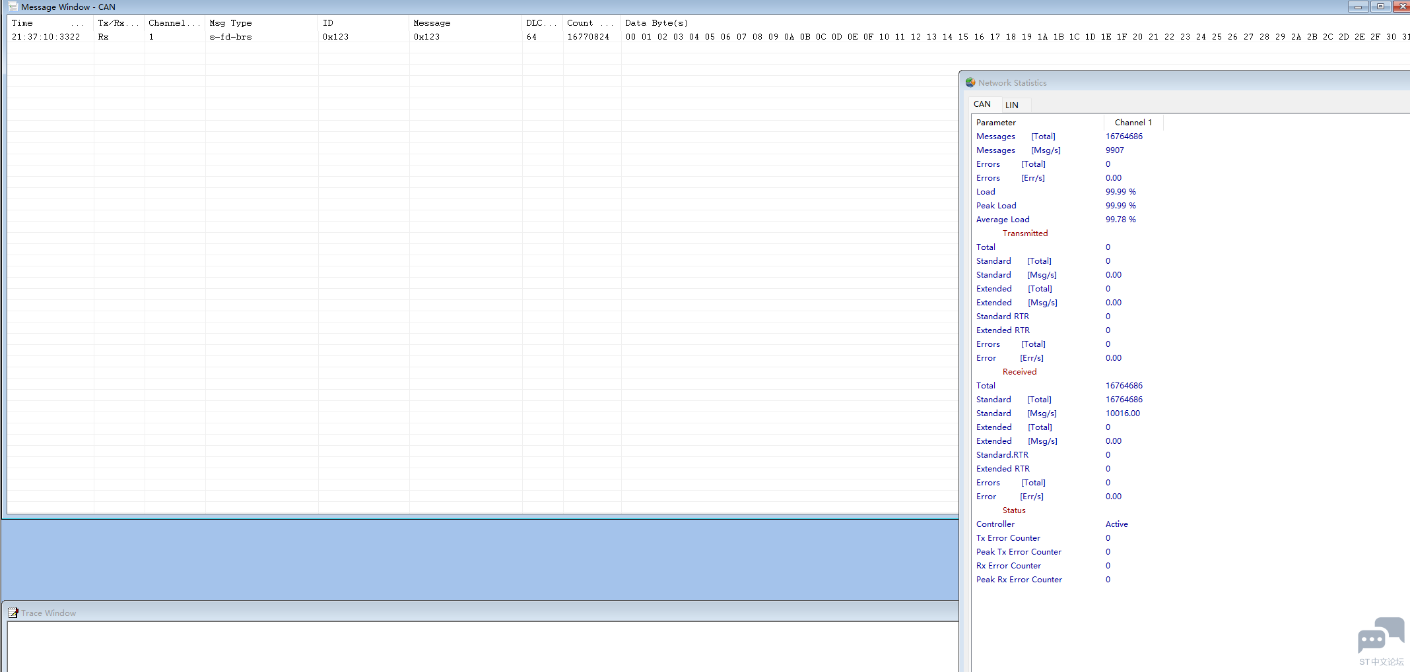
Task: Click the Tx/Rx column header
Action: click(119, 23)
